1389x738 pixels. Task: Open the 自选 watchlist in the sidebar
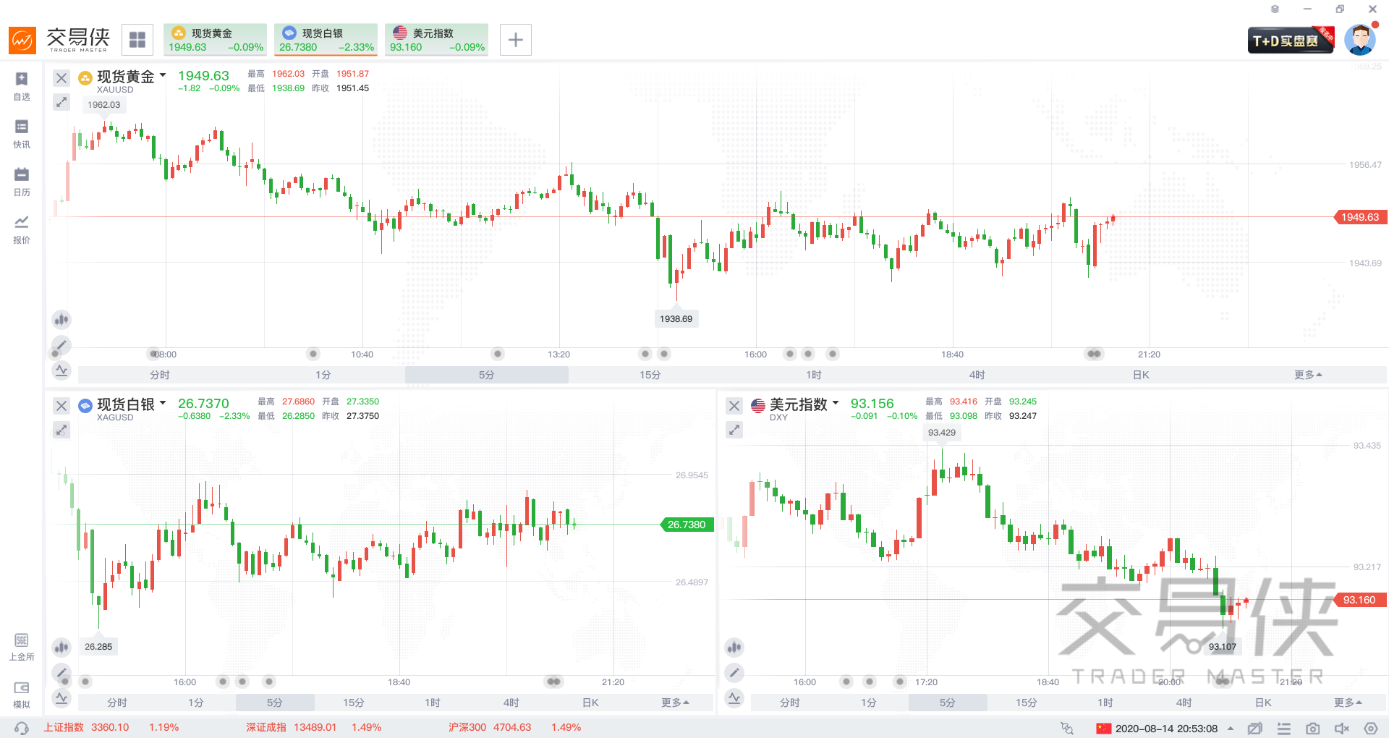pos(22,85)
